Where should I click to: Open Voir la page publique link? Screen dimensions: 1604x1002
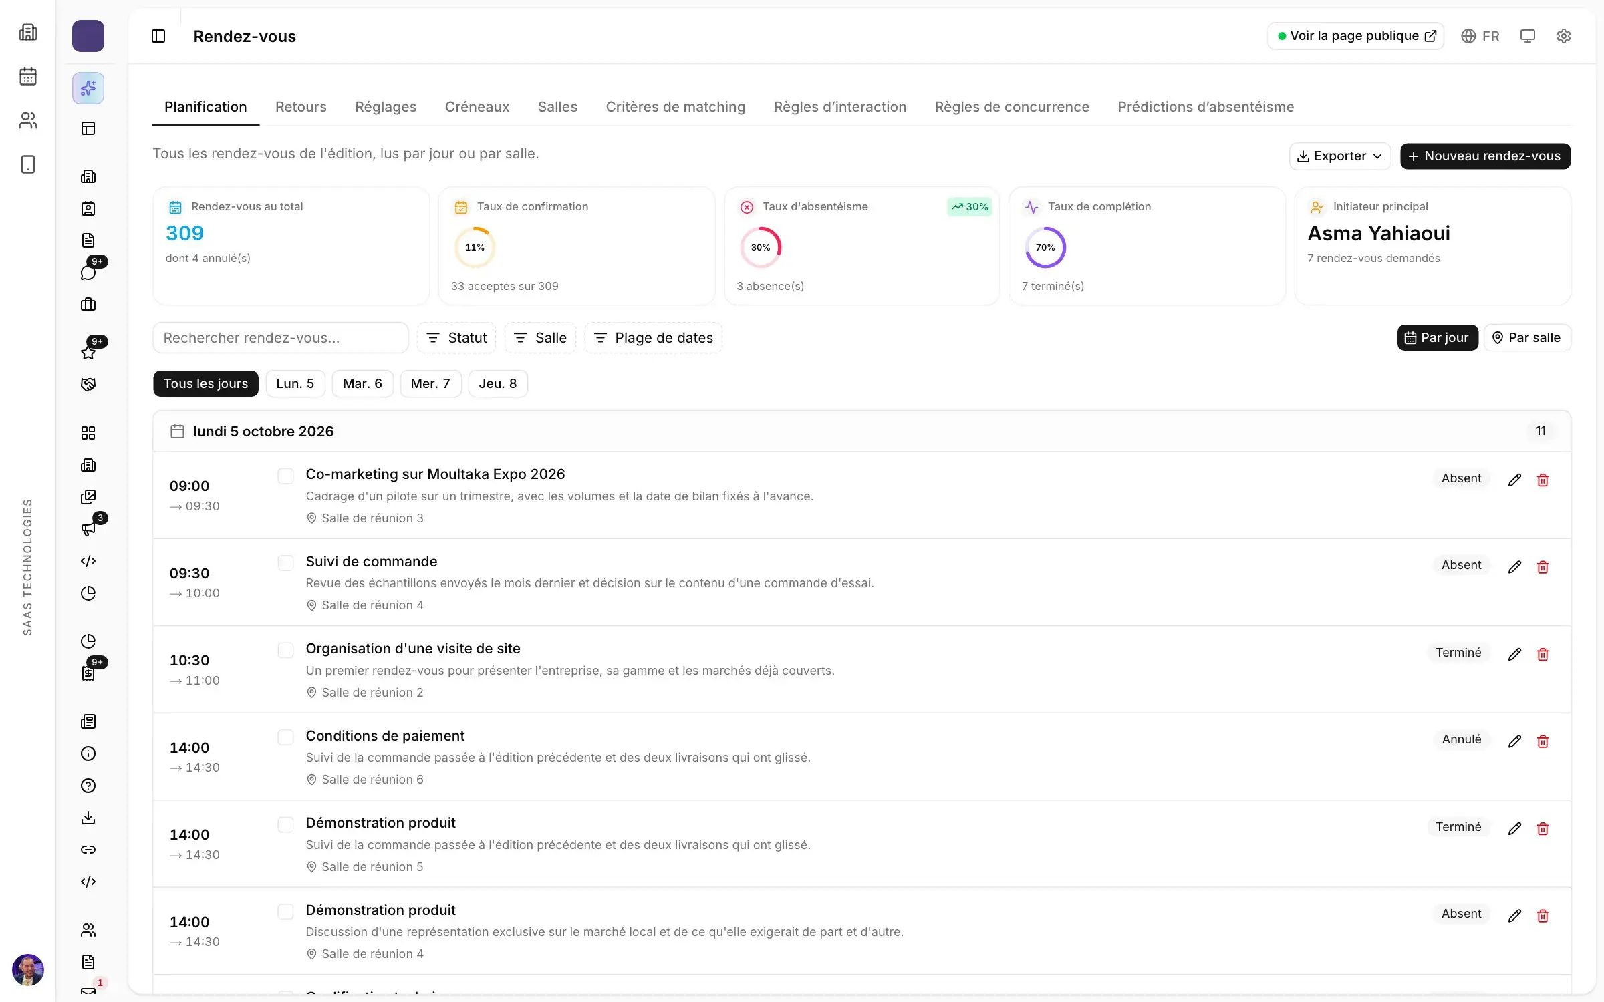tap(1355, 36)
